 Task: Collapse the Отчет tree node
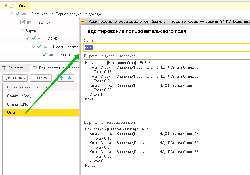[6, 6]
